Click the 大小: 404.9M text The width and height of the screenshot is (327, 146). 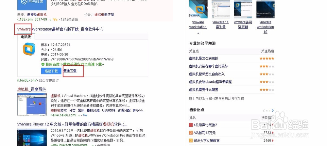click(51, 50)
